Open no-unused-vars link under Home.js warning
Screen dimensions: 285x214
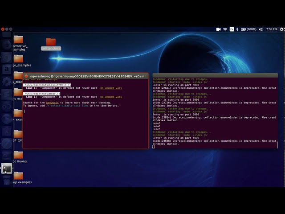tap(111, 97)
